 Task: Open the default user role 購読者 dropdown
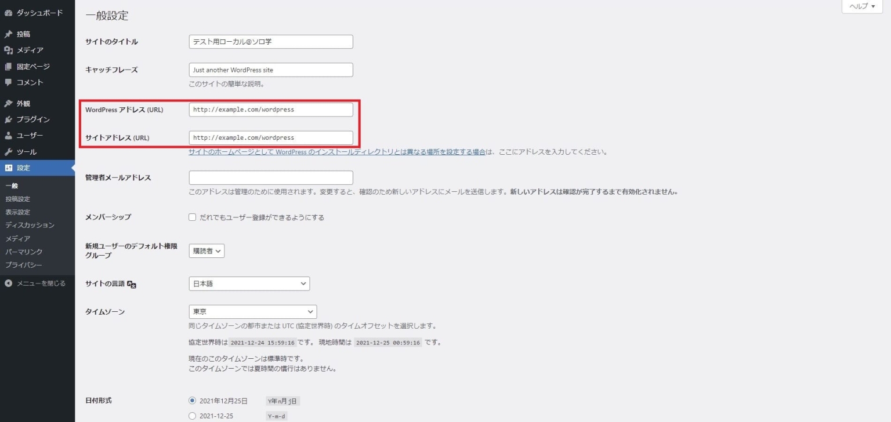[x=207, y=251]
